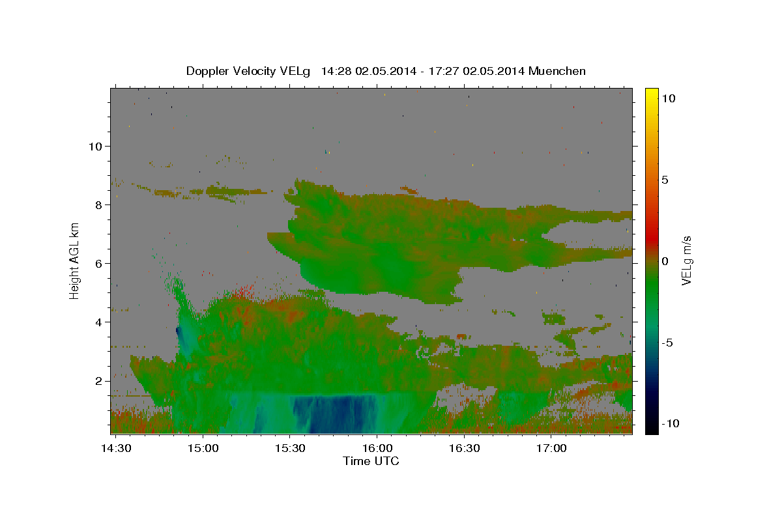
Task: Click the colorbar tick label '-10'
Action: coord(671,423)
